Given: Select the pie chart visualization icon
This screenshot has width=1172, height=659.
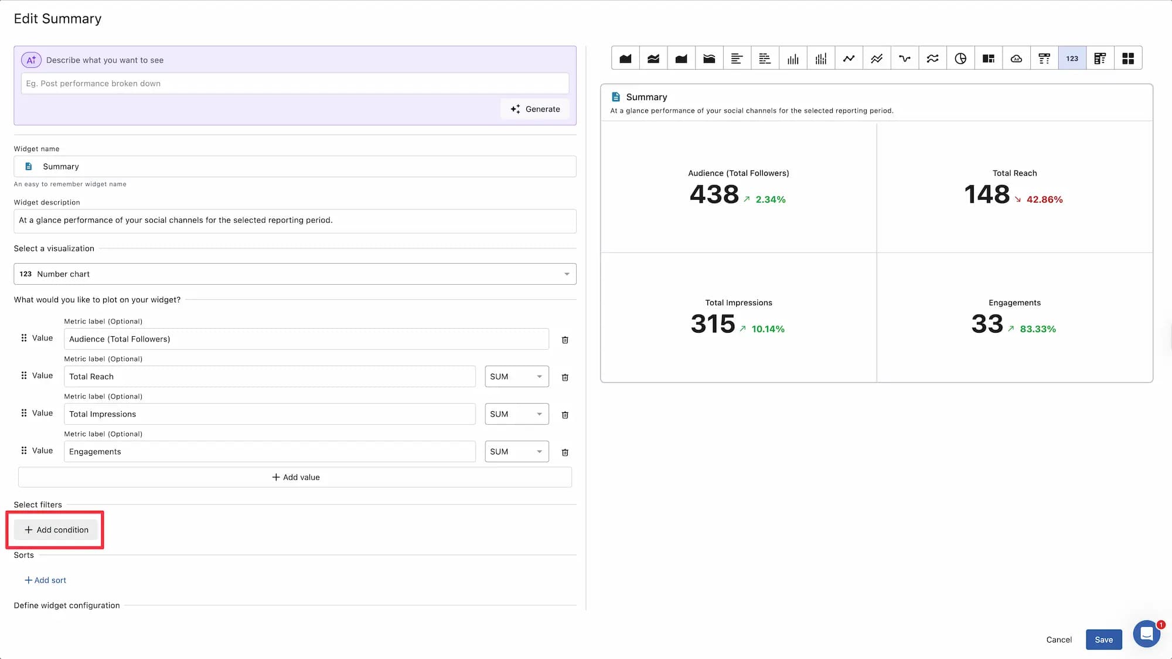Looking at the screenshot, I should [960, 59].
